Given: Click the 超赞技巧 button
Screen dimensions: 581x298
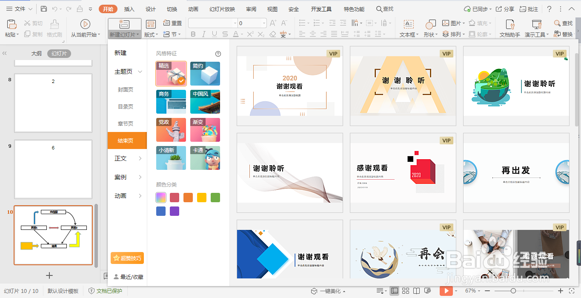Looking at the screenshot, I should point(126,258).
